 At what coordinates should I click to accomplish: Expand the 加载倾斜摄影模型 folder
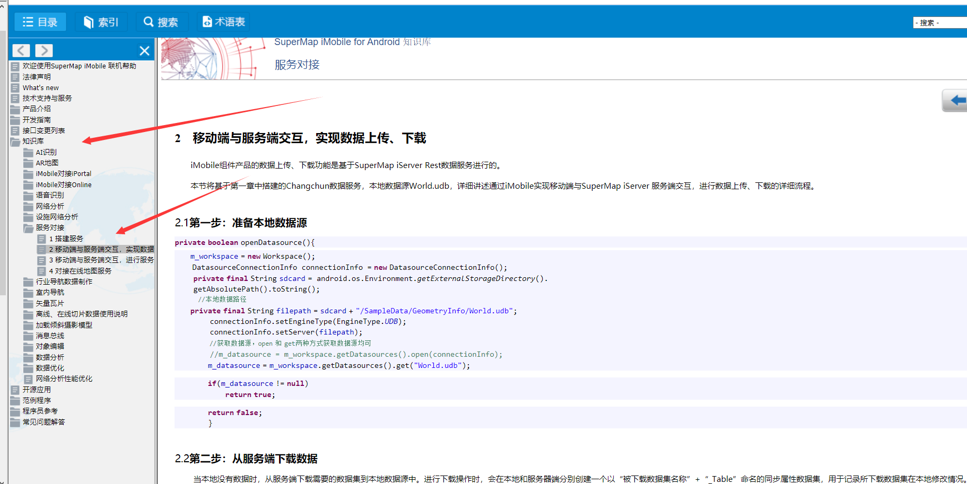coord(64,325)
